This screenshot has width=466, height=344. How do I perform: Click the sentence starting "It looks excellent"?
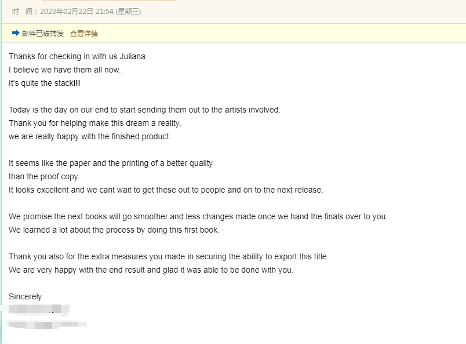[x=166, y=190]
